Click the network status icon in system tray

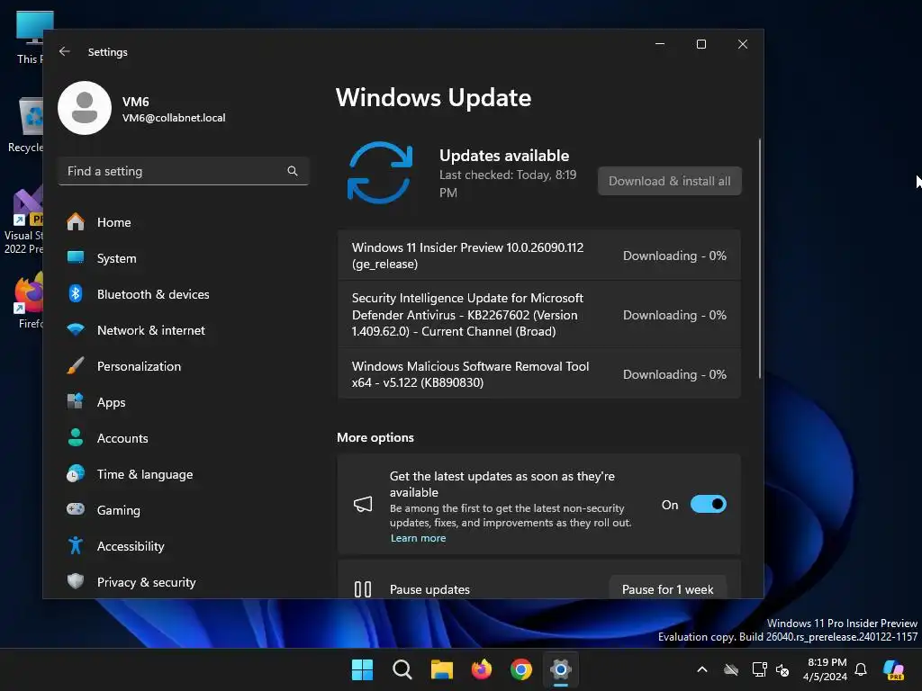click(759, 669)
